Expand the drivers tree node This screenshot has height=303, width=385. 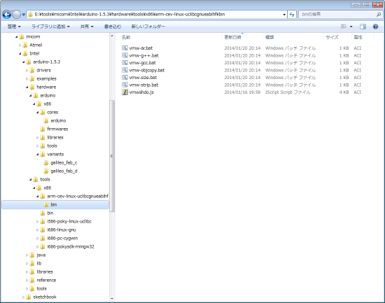click(x=27, y=71)
